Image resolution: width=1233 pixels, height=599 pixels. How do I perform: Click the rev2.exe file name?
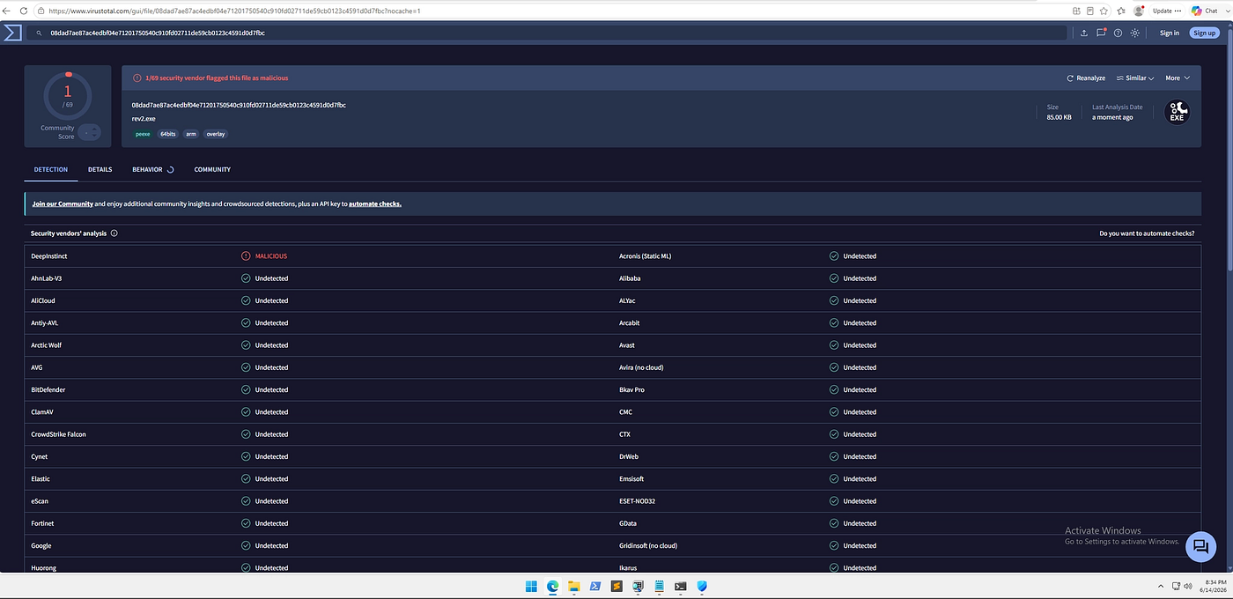pos(144,118)
